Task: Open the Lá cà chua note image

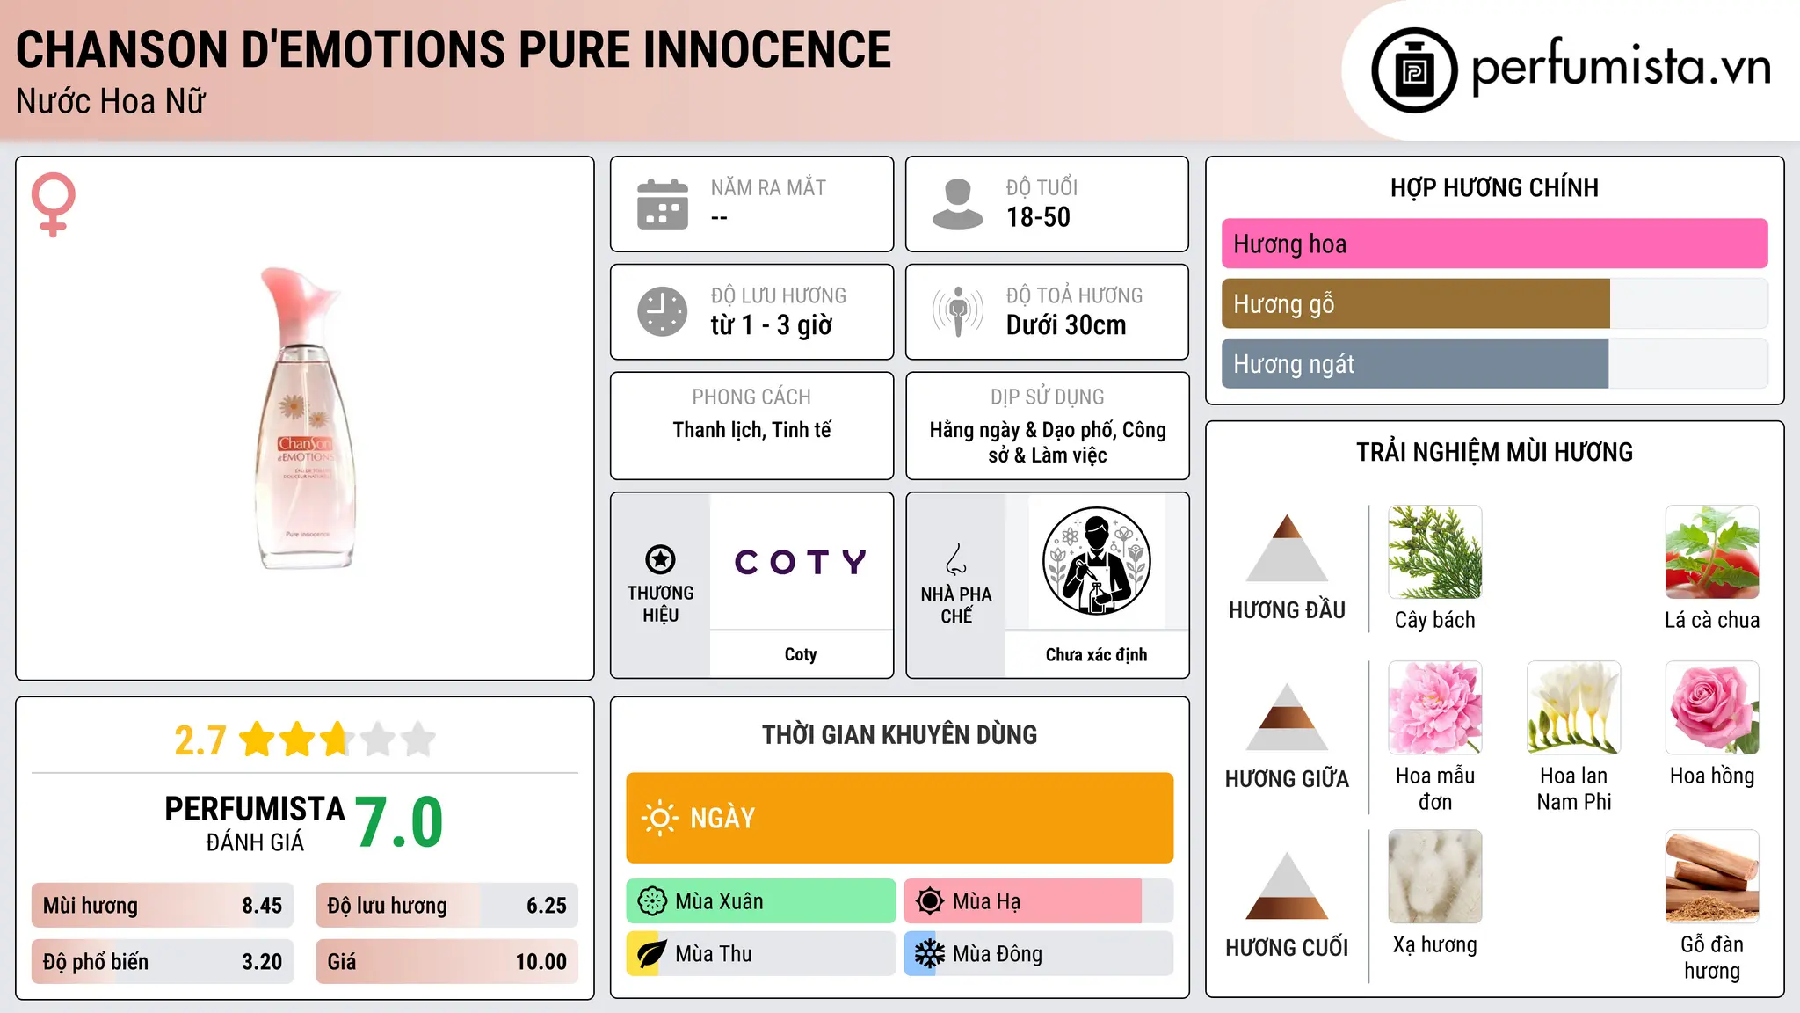Action: (x=1712, y=552)
